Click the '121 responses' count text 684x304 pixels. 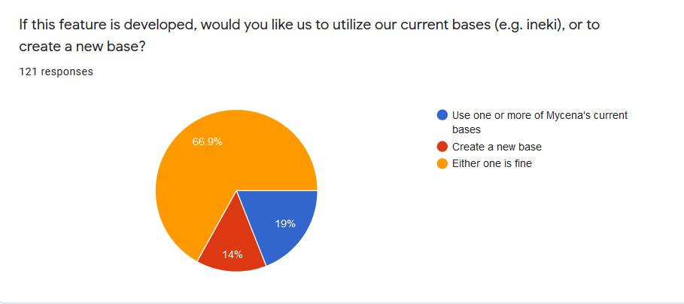56,72
